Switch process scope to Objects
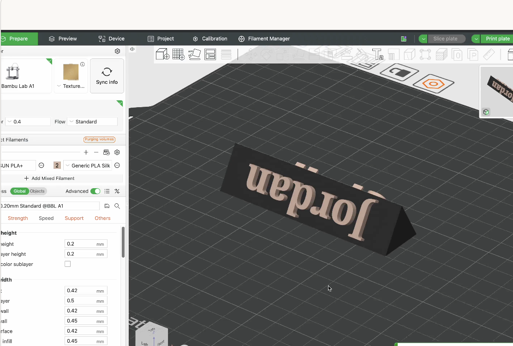Viewport: 513px width, 346px height. click(37, 191)
